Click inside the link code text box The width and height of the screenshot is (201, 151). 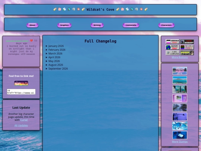(x=21, y=92)
